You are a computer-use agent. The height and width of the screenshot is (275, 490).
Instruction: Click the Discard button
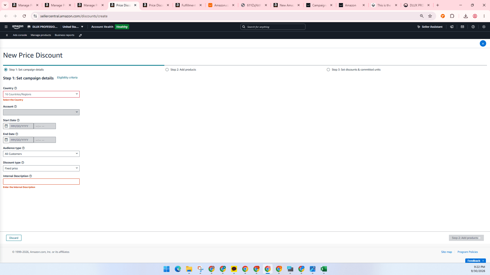(x=14, y=238)
